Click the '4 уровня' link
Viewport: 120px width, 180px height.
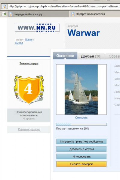[x=29, y=118]
